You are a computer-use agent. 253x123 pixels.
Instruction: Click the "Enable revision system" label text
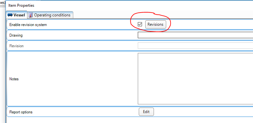[x=28, y=25]
